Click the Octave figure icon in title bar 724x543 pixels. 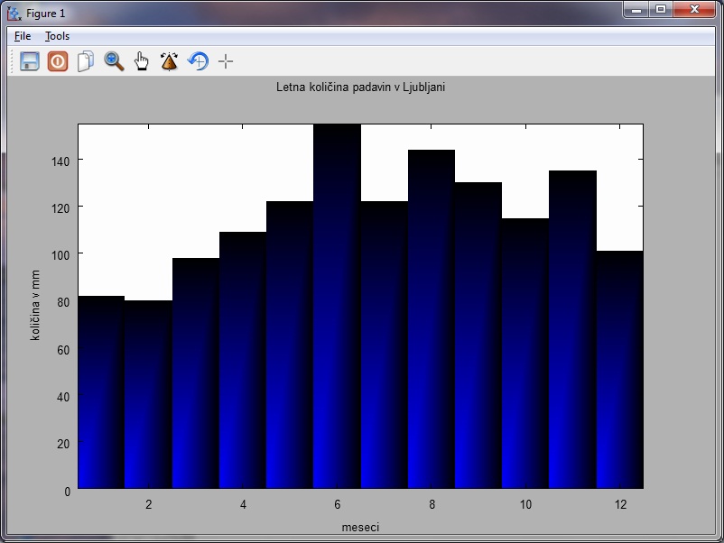tap(14, 14)
